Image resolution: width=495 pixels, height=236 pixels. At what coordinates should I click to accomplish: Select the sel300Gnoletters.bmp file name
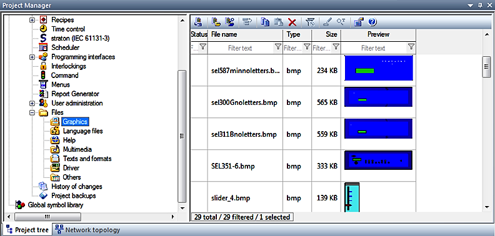[244, 102]
